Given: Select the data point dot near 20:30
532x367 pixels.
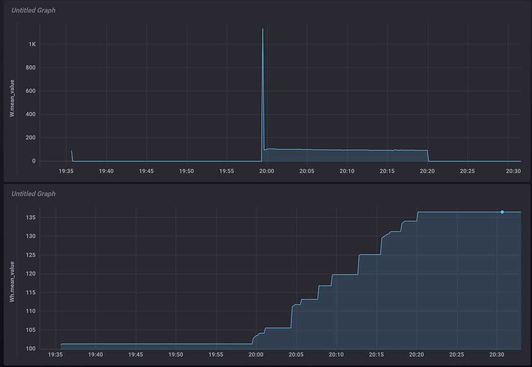Looking at the screenshot, I should [502, 211].
